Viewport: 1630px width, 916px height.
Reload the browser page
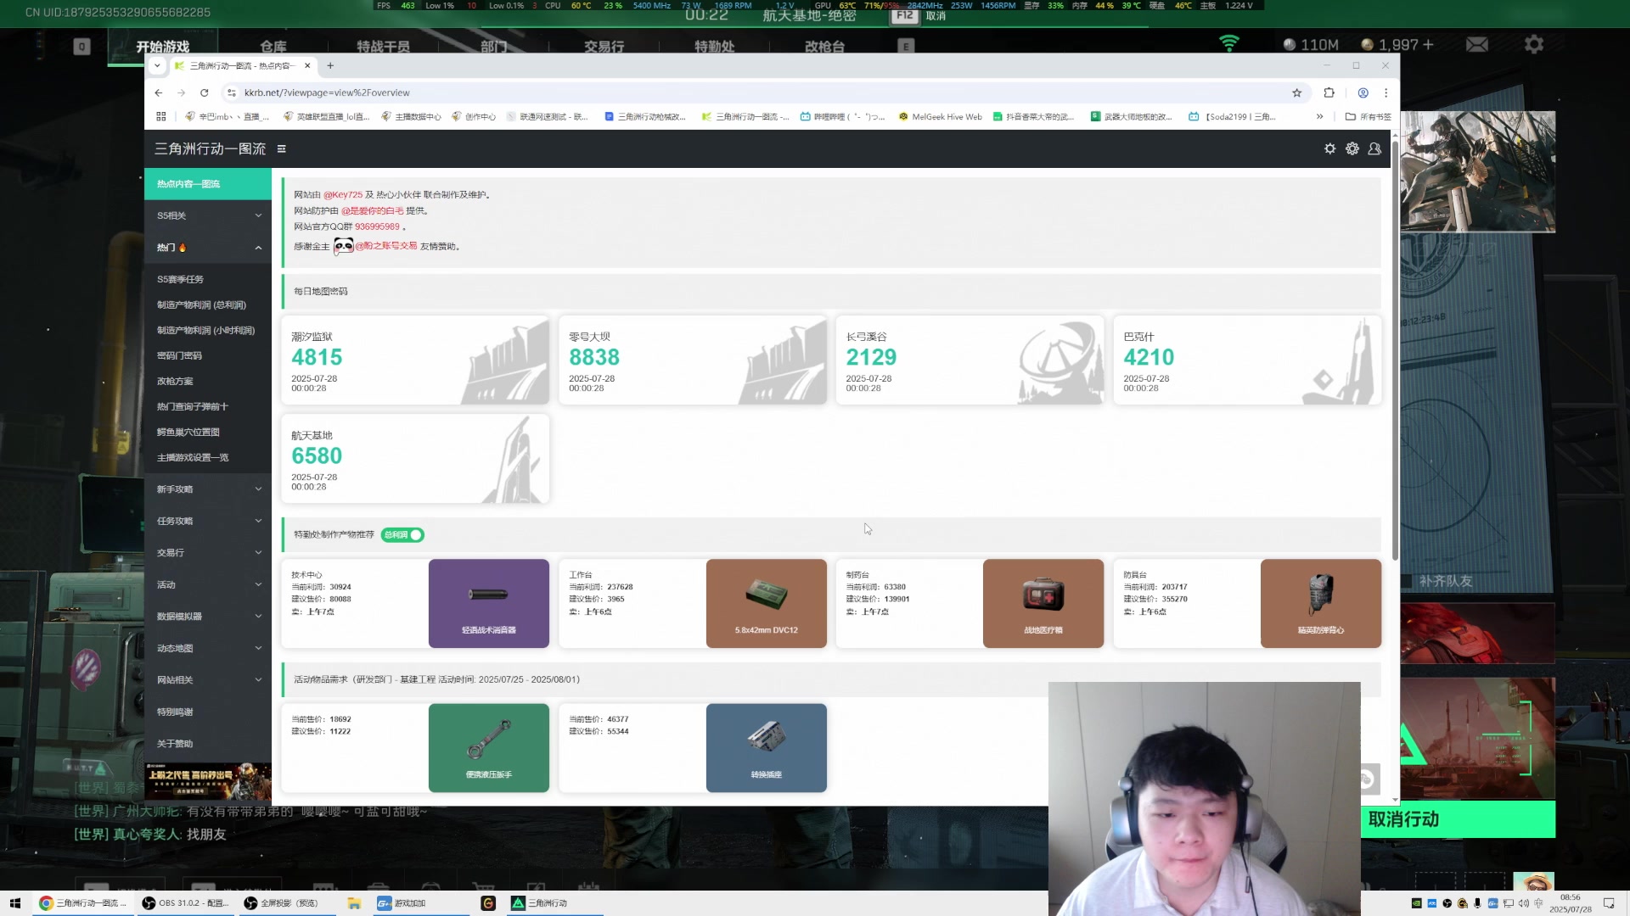pos(204,92)
